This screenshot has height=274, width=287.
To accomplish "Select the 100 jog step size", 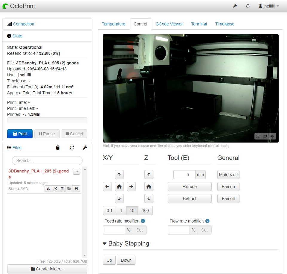I will [x=145, y=211].
